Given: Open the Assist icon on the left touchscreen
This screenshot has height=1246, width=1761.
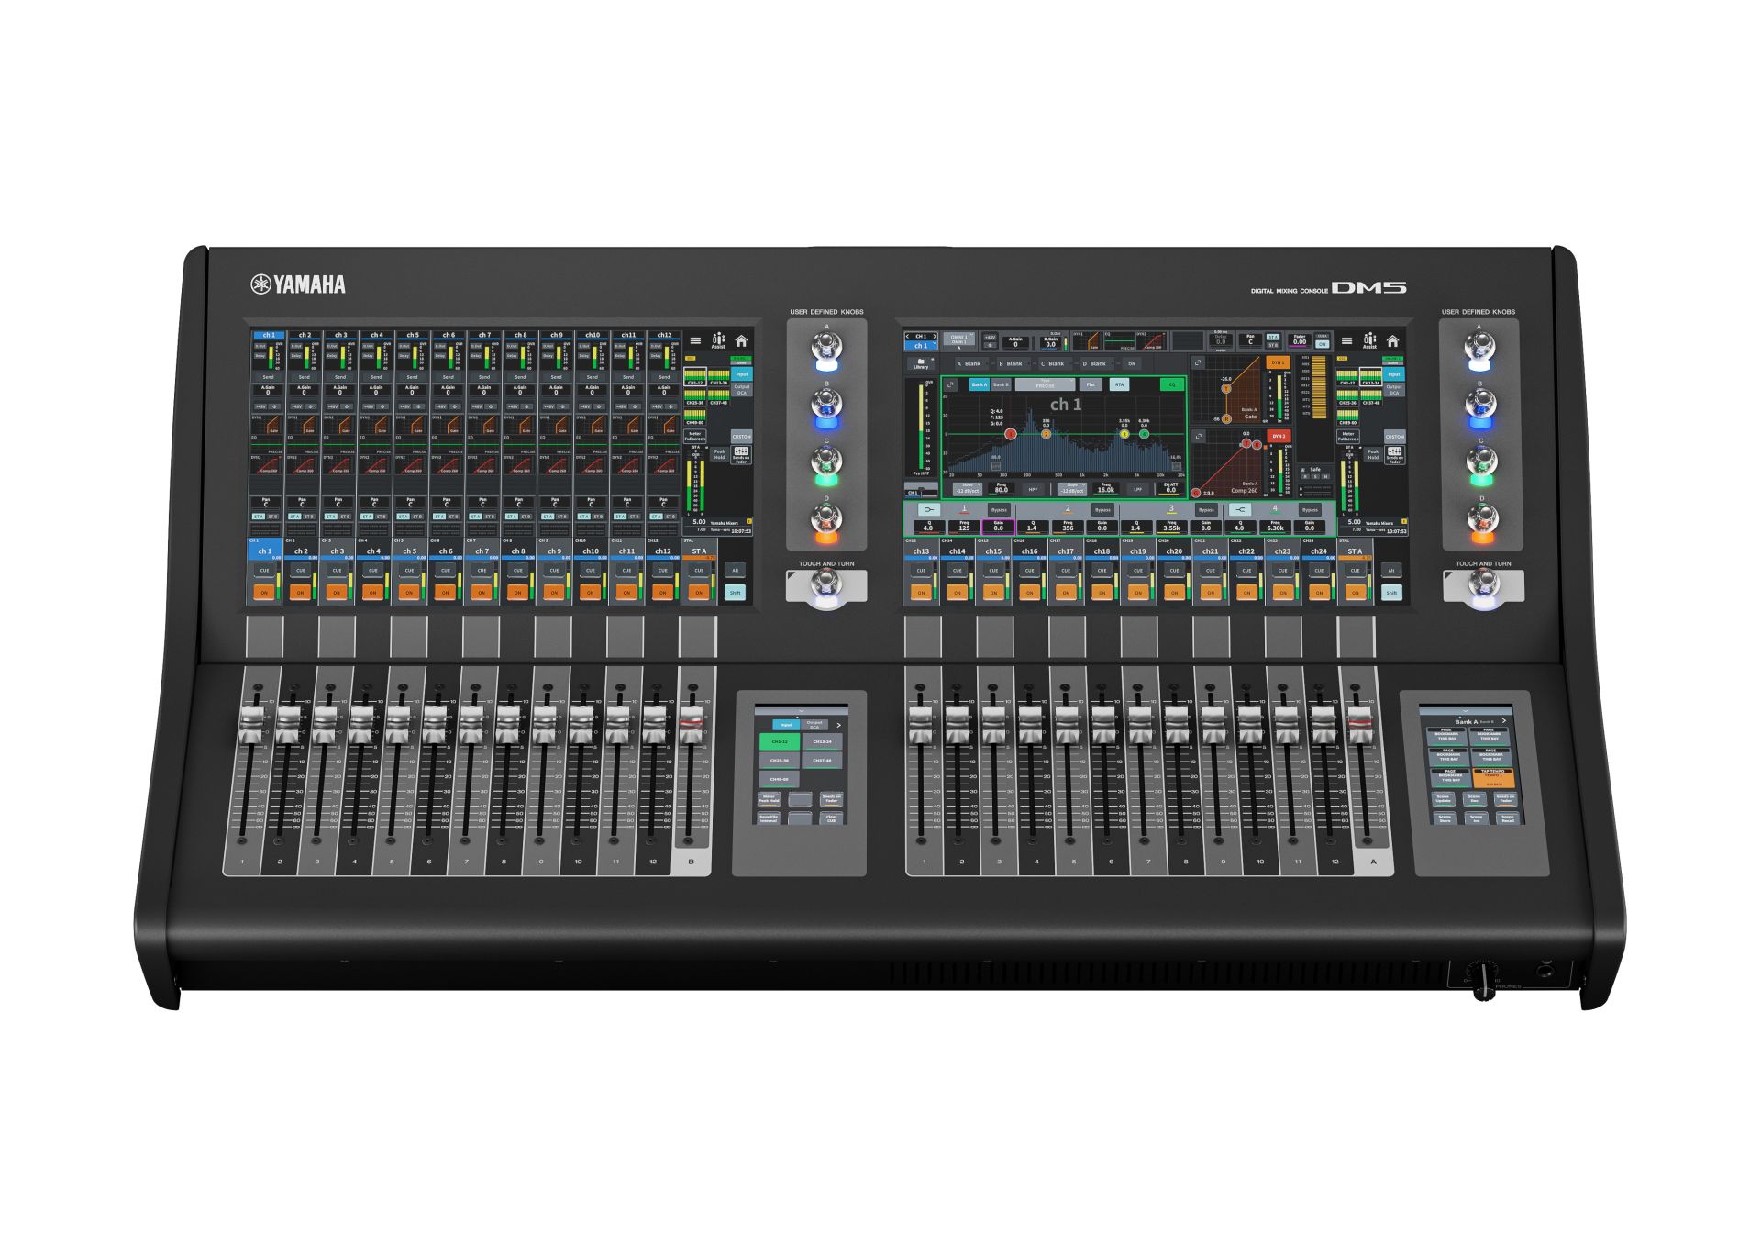Looking at the screenshot, I should click(718, 341).
